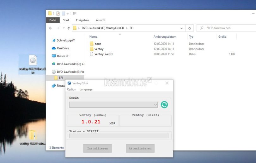The width and height of the screenshot is (256, 163).
Task: Switch to the Freigeben ribbon tab
Action: 82,20
